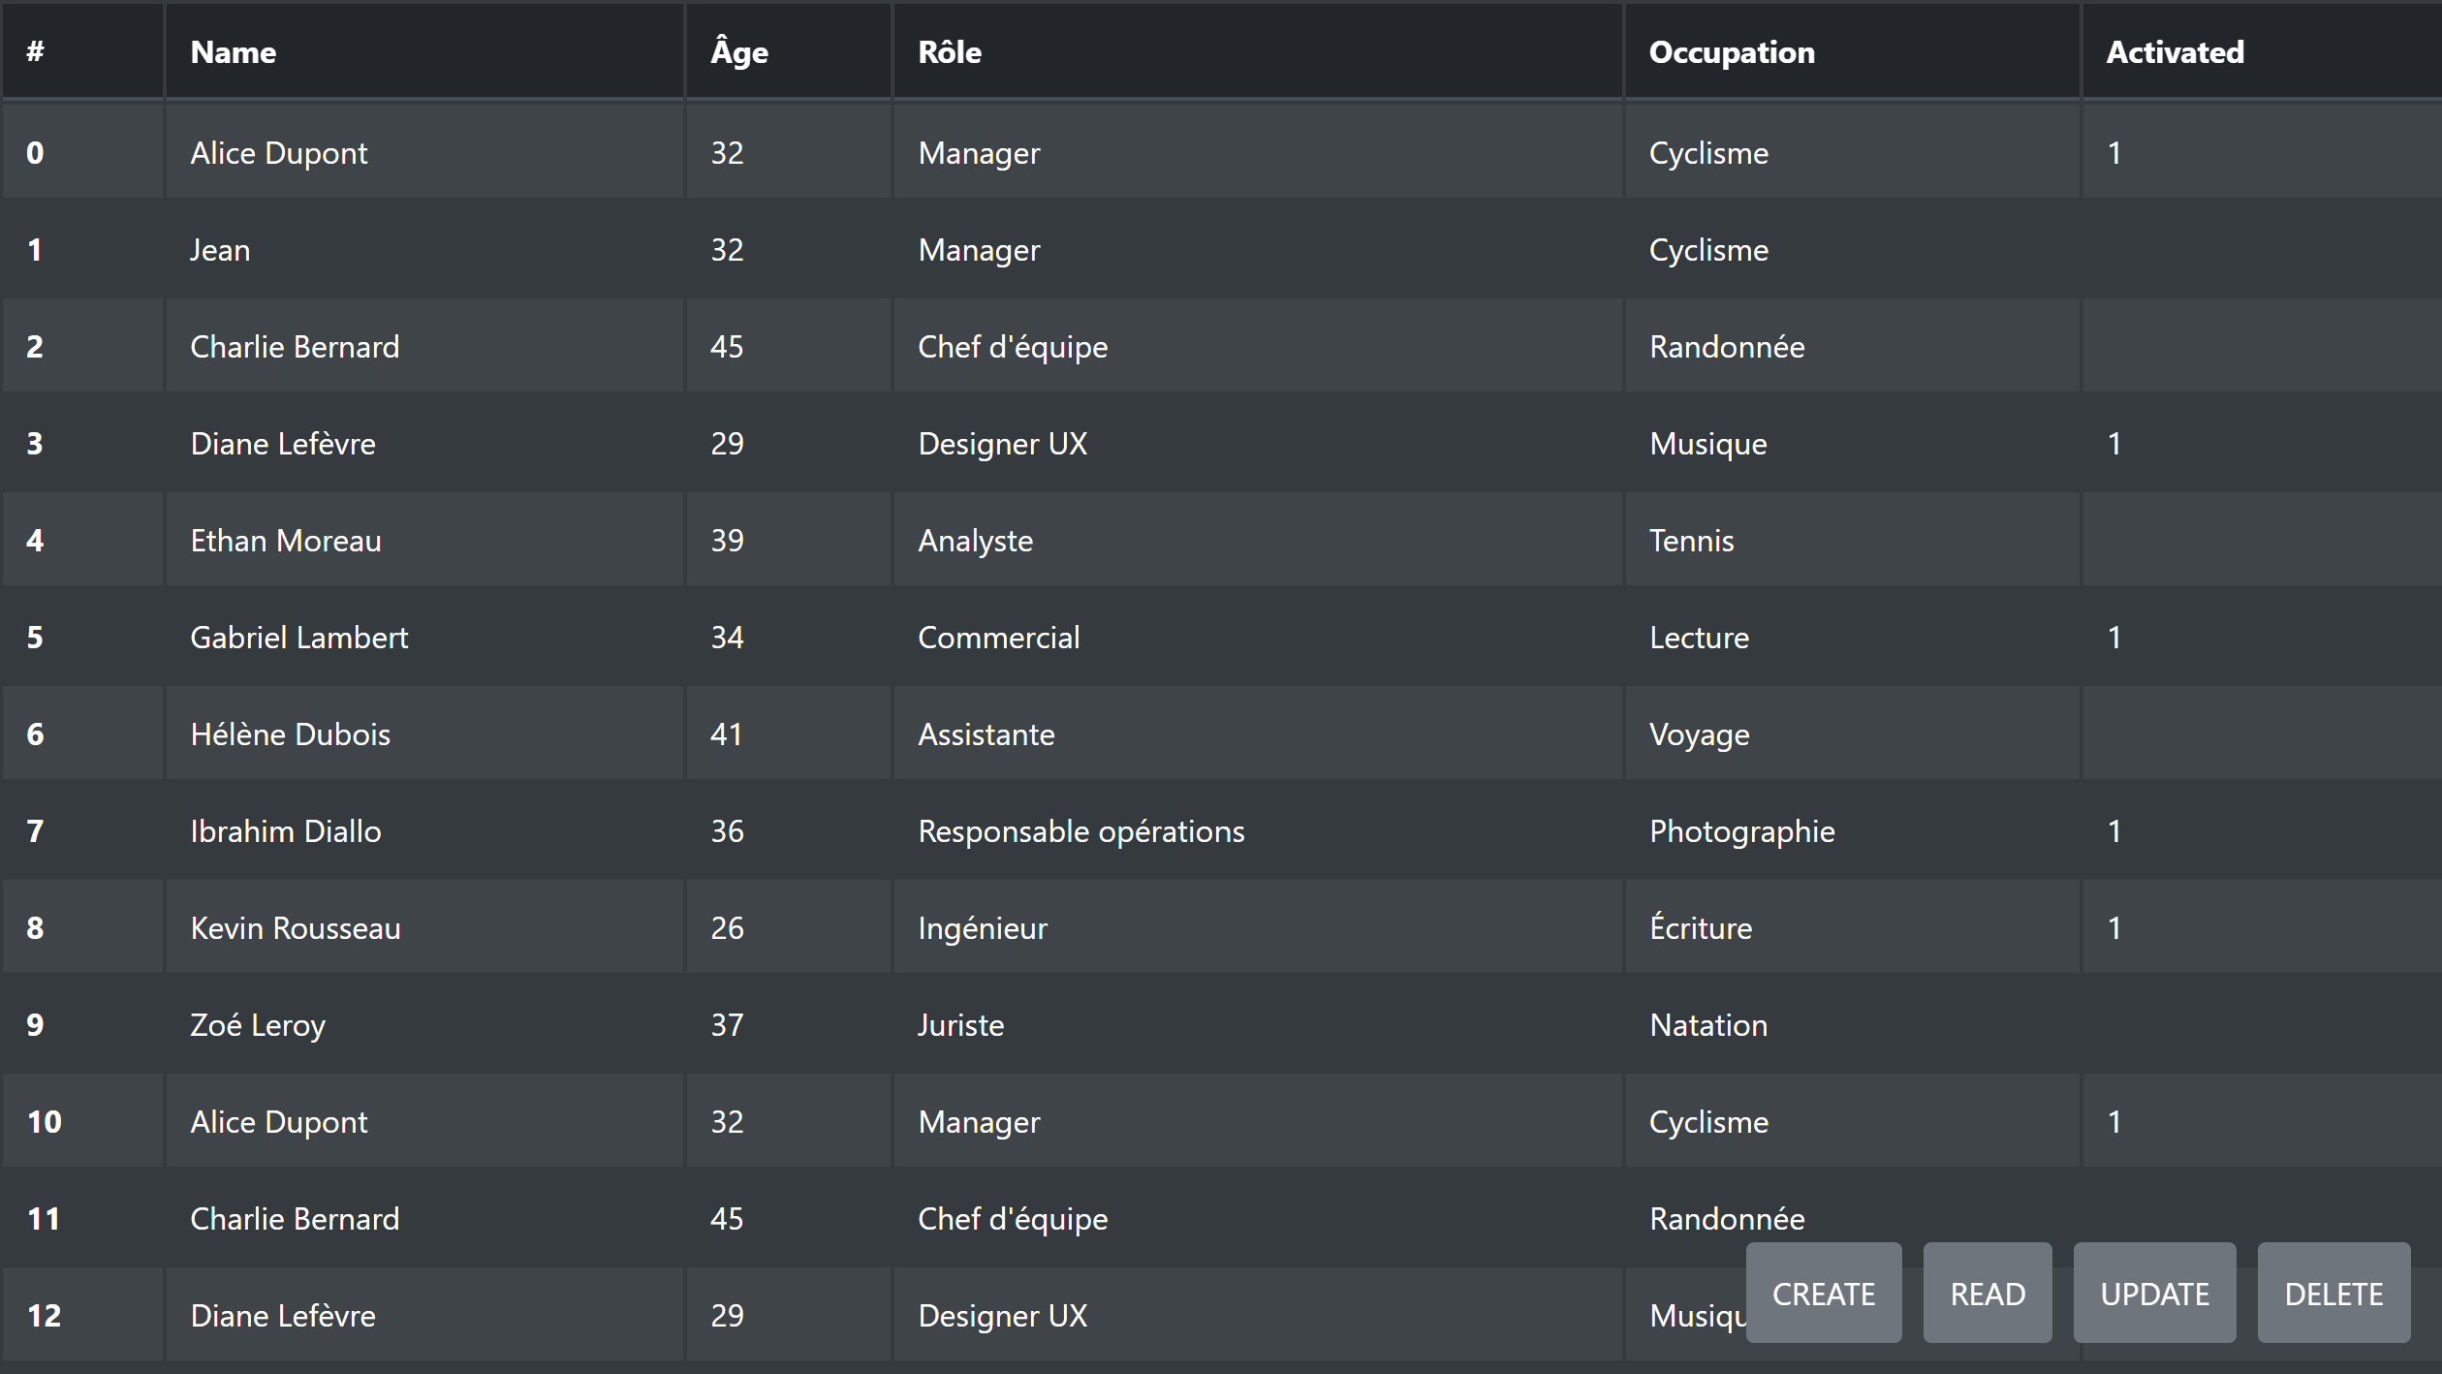The image size is (2442, 1374).
Task: Select the Responsable opérations role cell
Action: (1258, 830)
